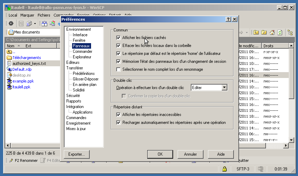Go to parent directory in remote panel toolbar

(256, 32)
